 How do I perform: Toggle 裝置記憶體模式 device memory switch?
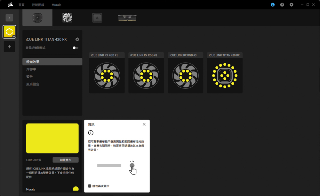click(x=76, y=48)
